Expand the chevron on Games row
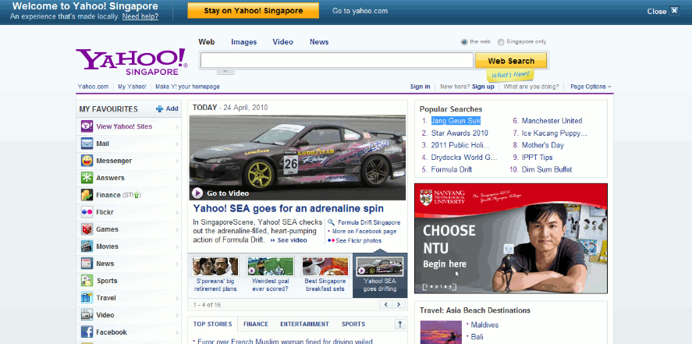692x344 pixels. tap(177, 230)
